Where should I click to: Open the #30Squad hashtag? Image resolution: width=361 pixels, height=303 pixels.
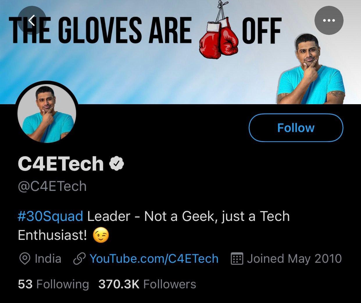pyautogui.click(x=49, y=216)
